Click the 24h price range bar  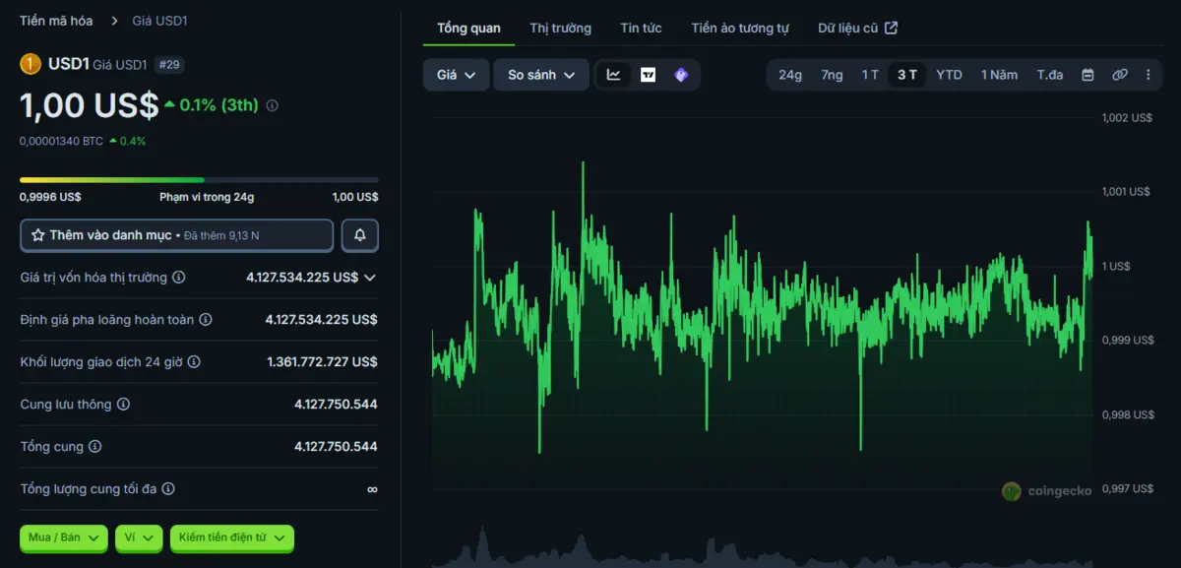(199, 180)
